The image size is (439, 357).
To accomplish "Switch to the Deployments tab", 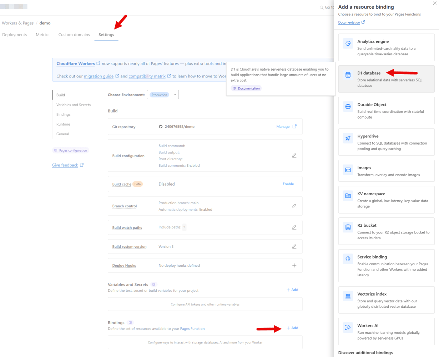I will click(15, 35).
